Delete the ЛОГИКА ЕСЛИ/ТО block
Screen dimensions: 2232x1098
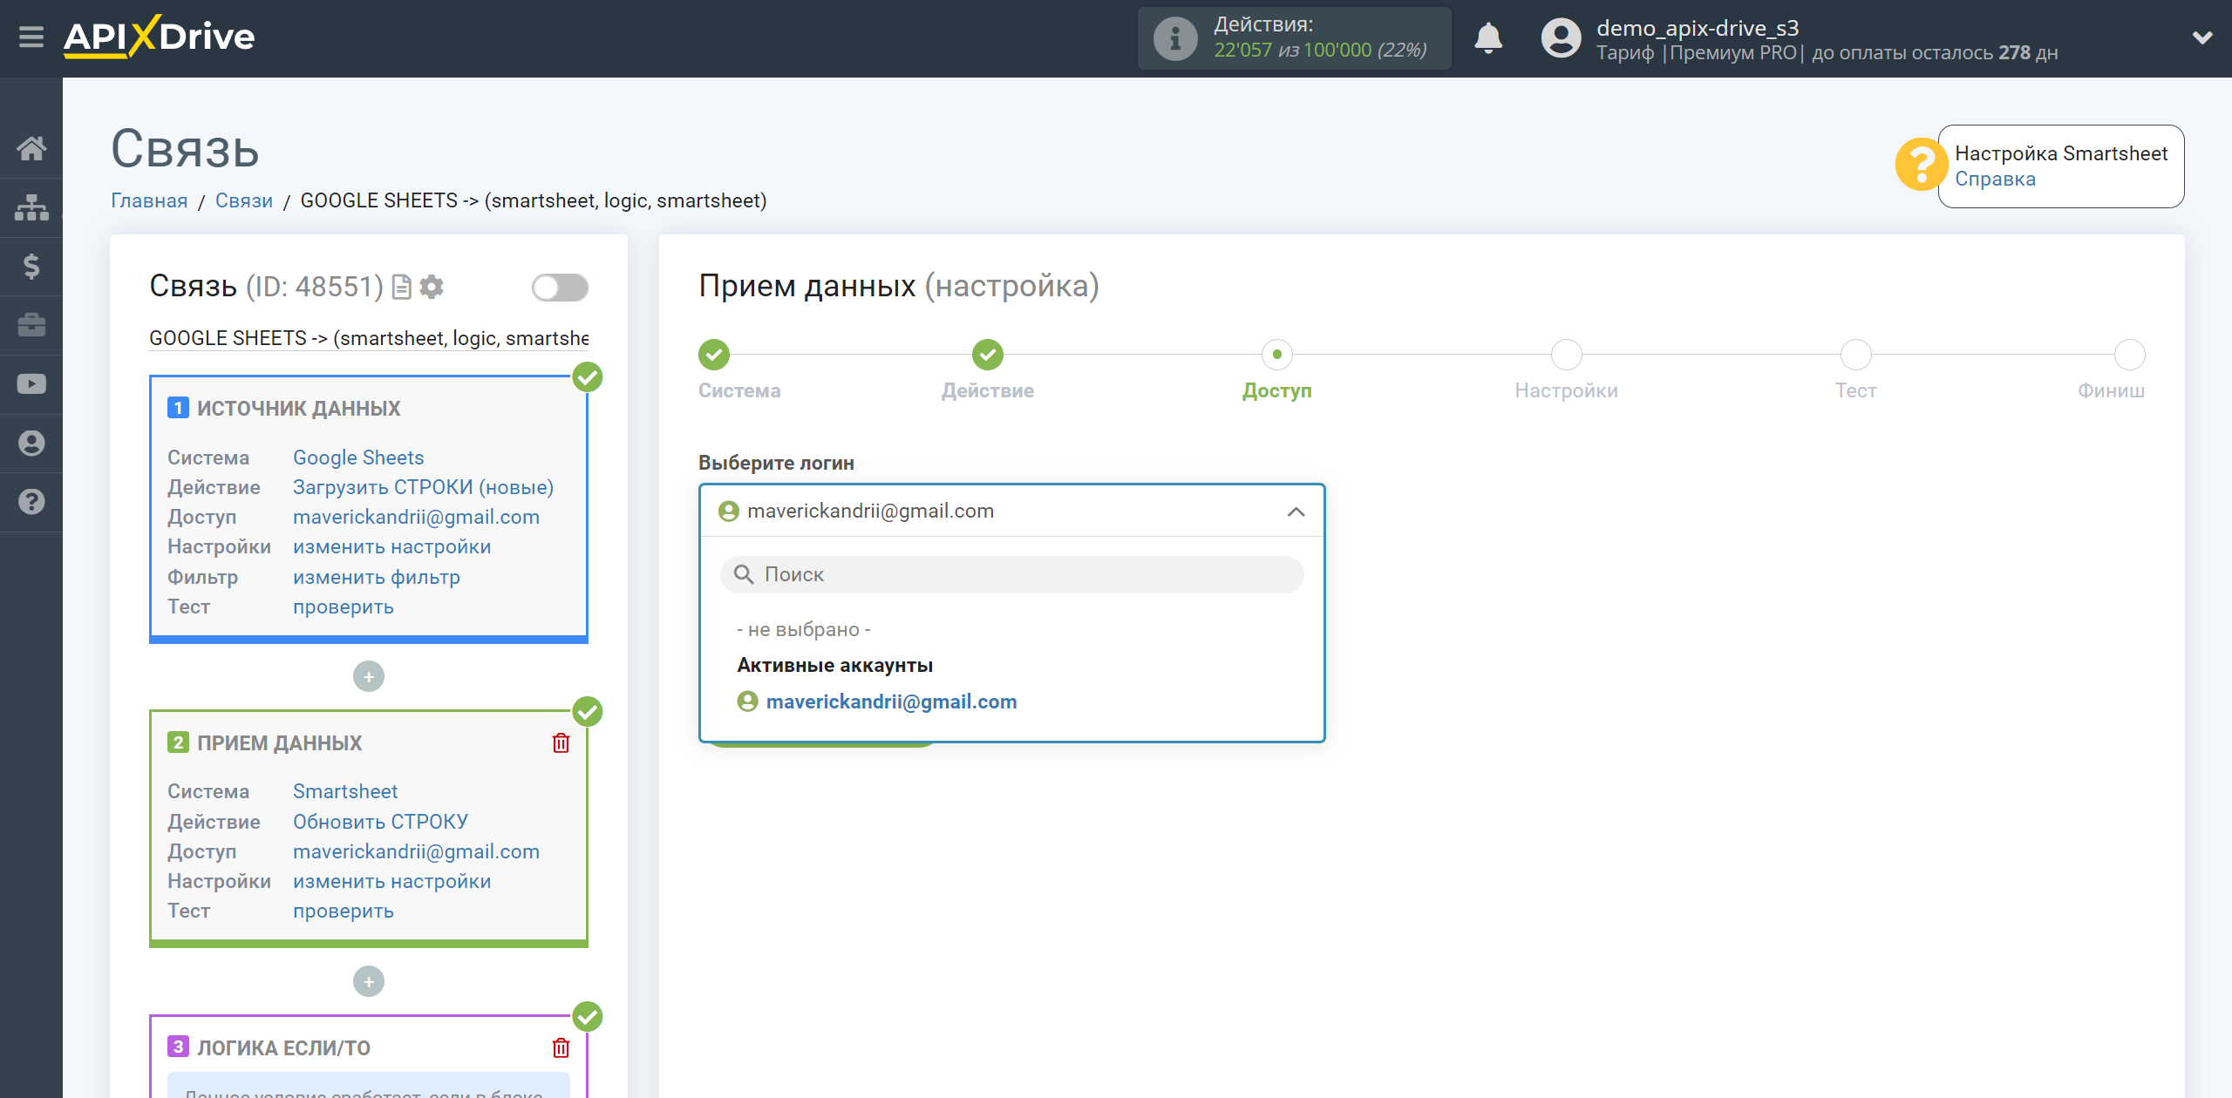(x=561, y=1047)
